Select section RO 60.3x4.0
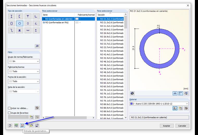198x135 pixels. point(110,83)
